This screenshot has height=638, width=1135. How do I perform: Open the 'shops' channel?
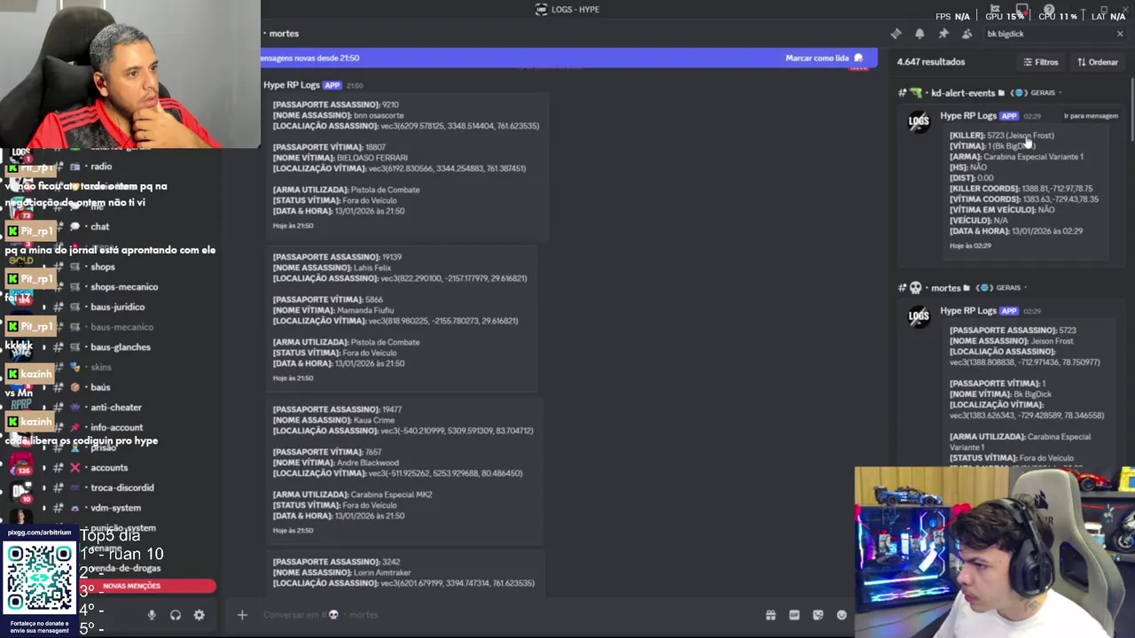[x=102, y=267]
